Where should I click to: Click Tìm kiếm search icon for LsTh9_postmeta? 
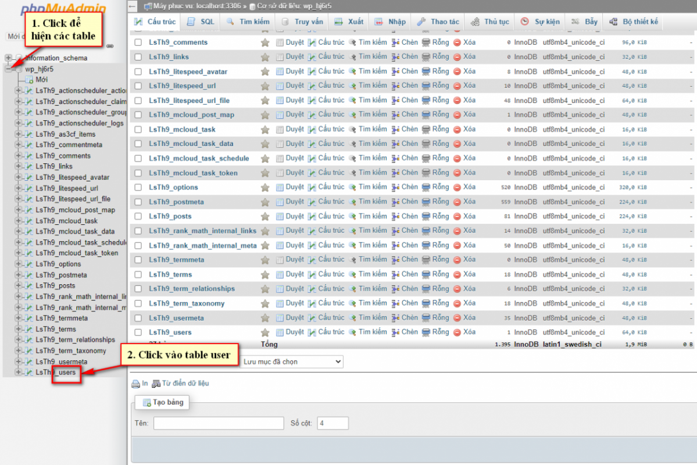click(x=352, y=202)
